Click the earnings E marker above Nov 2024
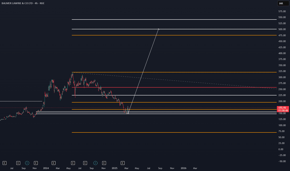 (104, 163)
